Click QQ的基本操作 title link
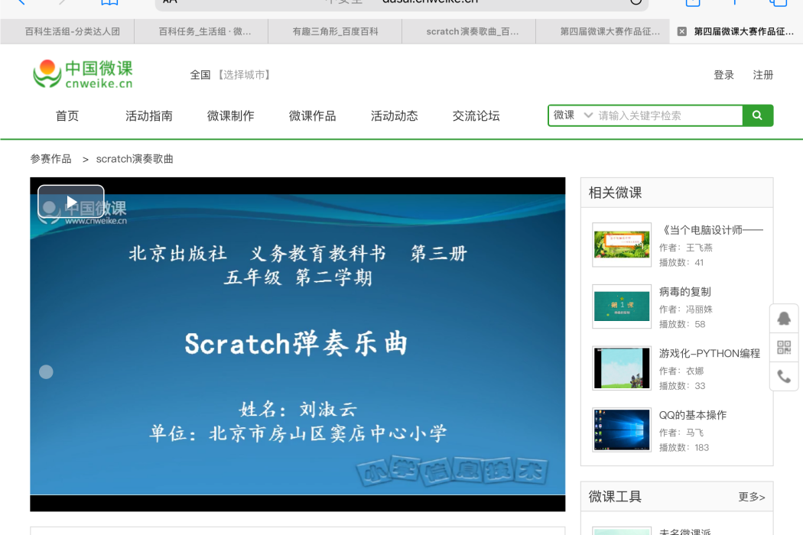 [692, 415]
